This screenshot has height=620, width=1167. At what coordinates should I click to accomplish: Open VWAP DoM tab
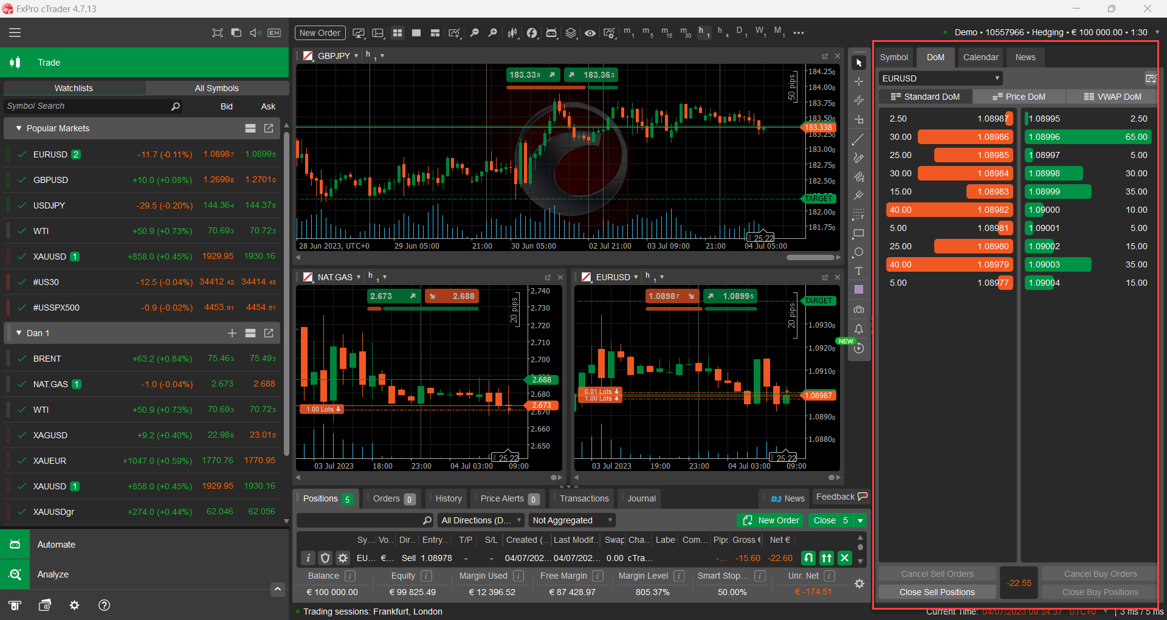[x=1112, y=97]
